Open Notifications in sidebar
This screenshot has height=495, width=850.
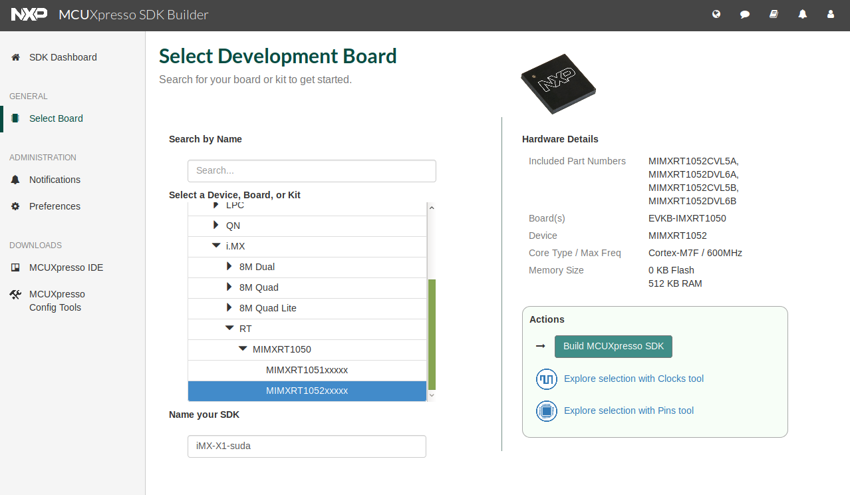55,180
